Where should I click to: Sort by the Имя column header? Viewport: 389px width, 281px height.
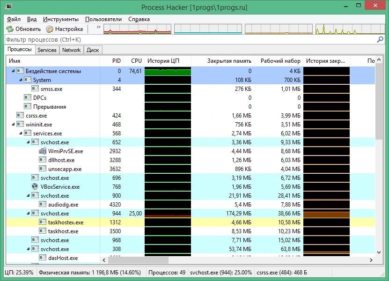point(53,61)
